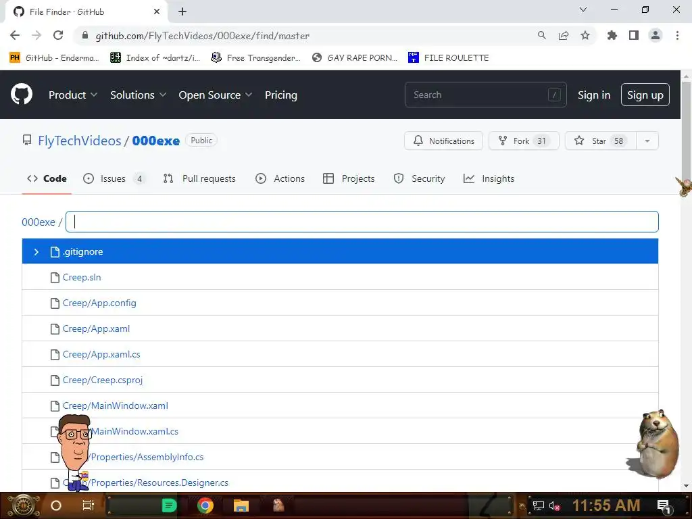Open the GitHub logo homepage link
Viewport: 692px width, 519px height.
[22, 94]
